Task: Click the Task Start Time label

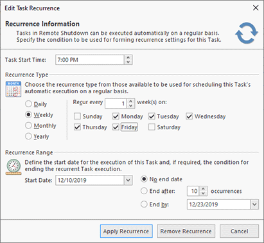Action: tap(26, 60)
